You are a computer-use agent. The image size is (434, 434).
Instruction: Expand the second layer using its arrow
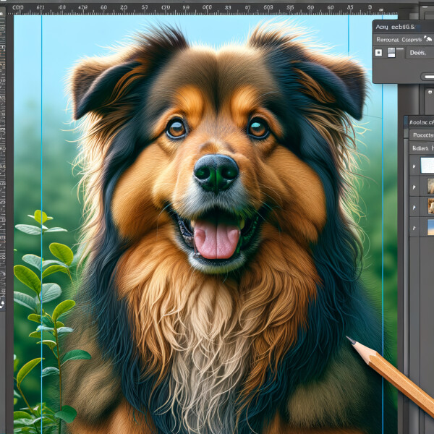(x=414, y=187)
